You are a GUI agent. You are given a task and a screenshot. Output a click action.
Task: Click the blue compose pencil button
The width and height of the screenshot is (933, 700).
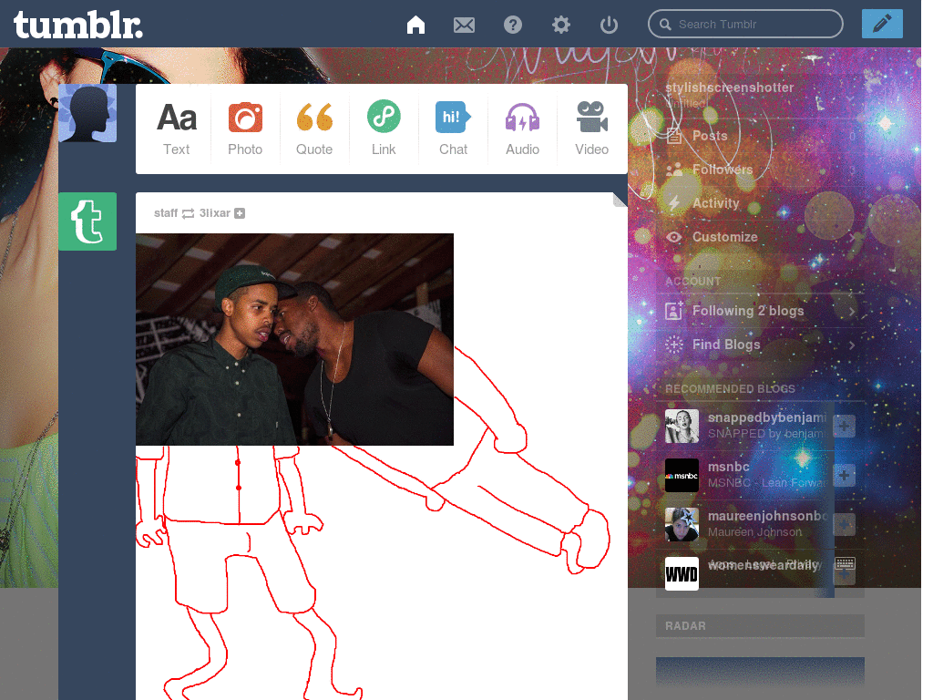(881, 24)
